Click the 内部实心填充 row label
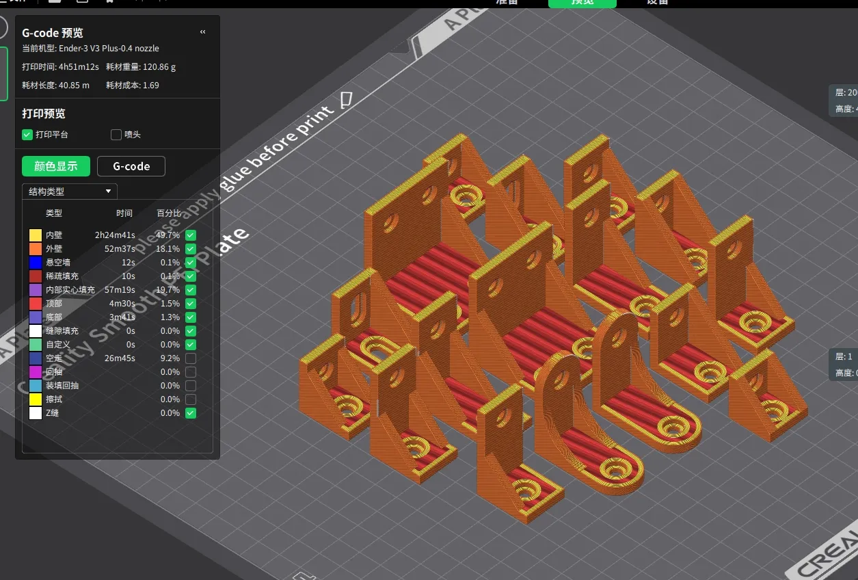Image resolution: width=858 pixels, height=580 pixels. [x=70, y=290]
